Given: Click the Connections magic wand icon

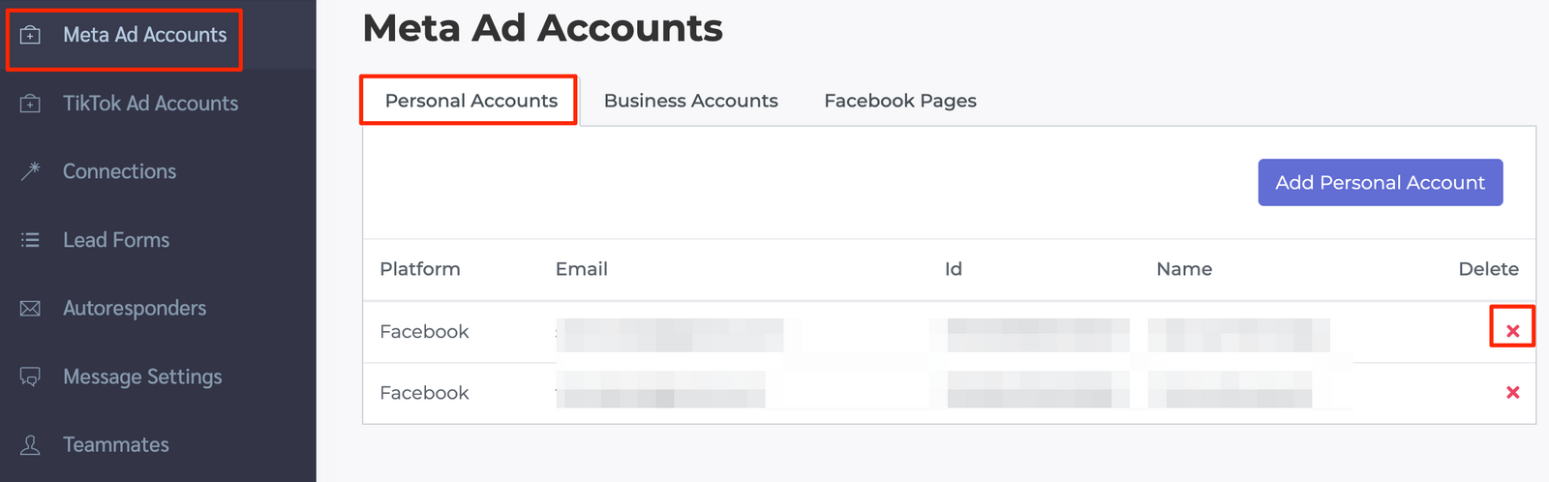Looking at the screenshot, I should (31, 171).
